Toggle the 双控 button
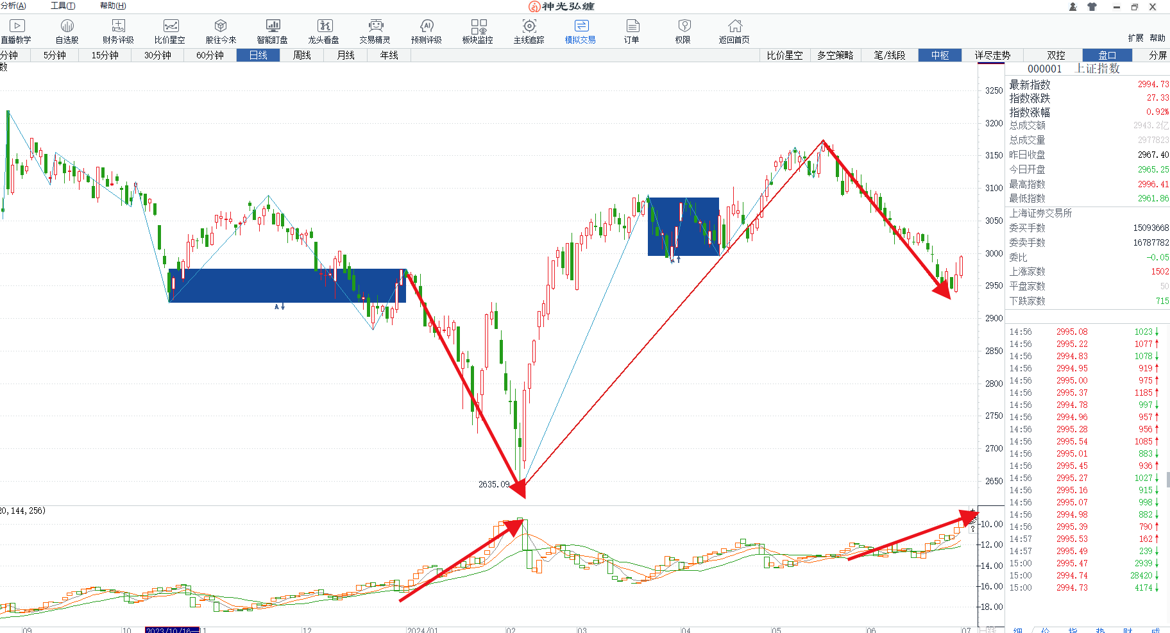1170x633 pixels. point(1056,55)
